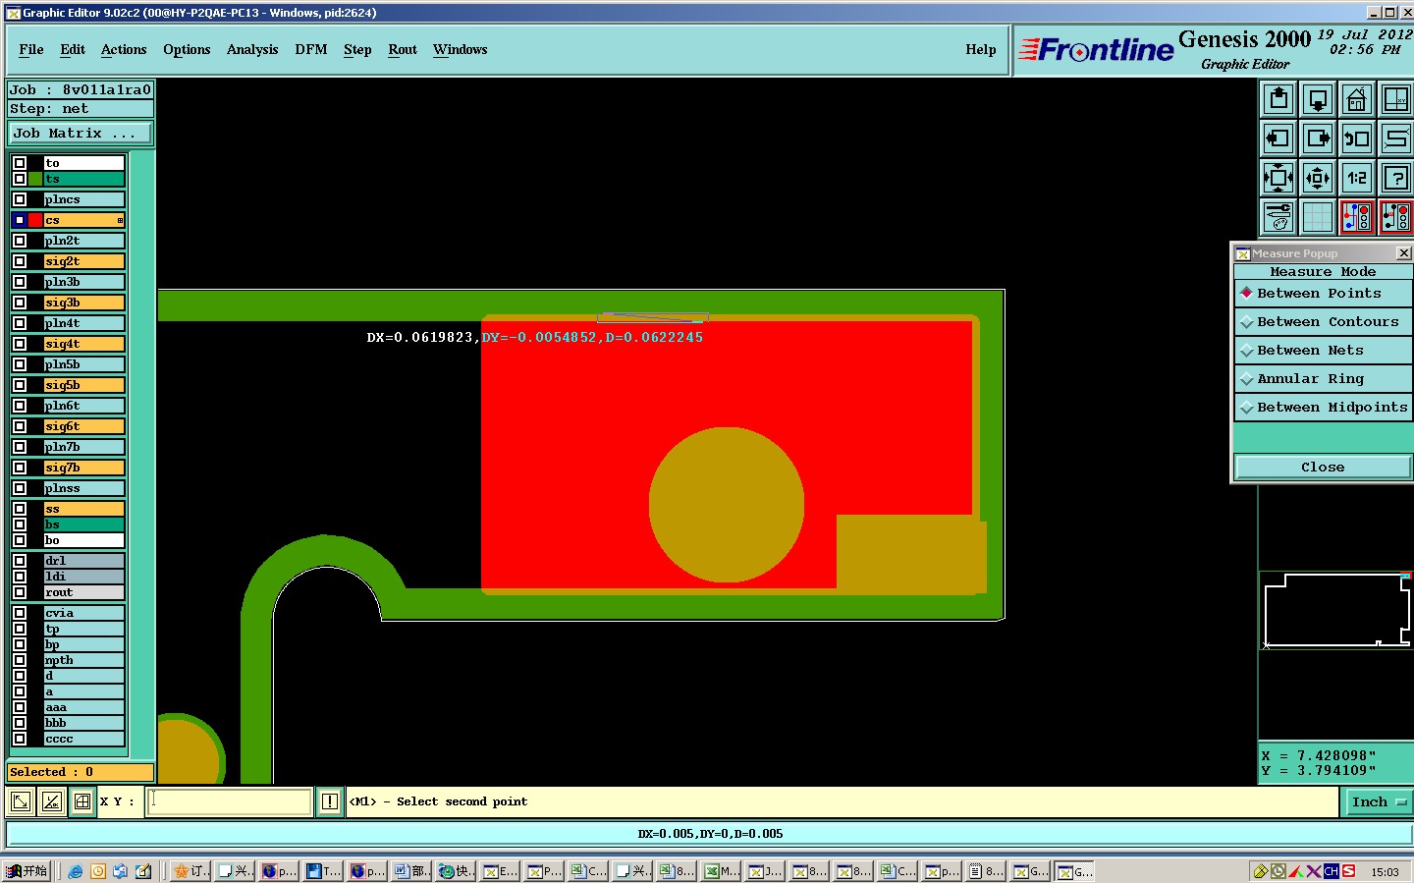Select Between Points measure mode
This screenshot has width=1414, height=883.
pos(1323,294)
